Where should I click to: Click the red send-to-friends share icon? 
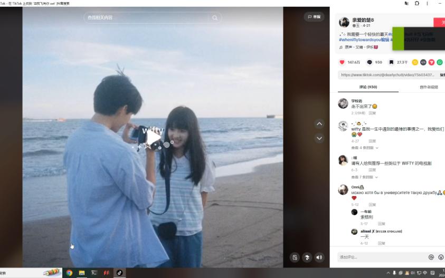coord(431,62)
